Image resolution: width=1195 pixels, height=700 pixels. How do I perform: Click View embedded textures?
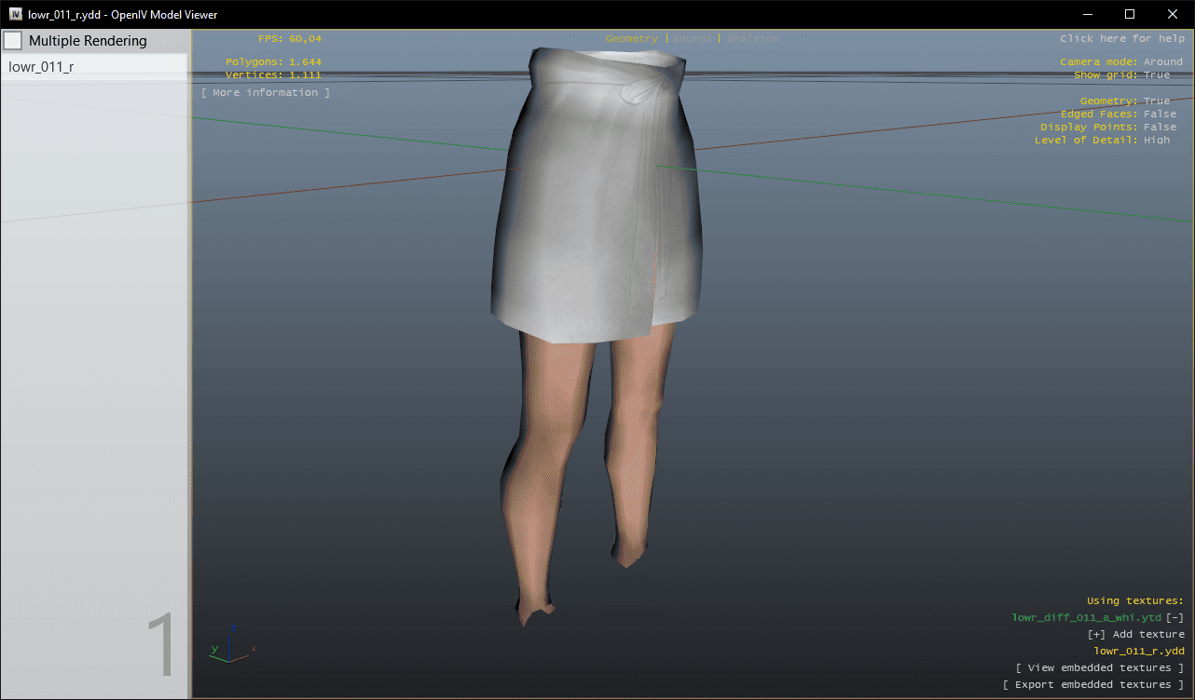pyautogui.click(x=1100, y=668)
